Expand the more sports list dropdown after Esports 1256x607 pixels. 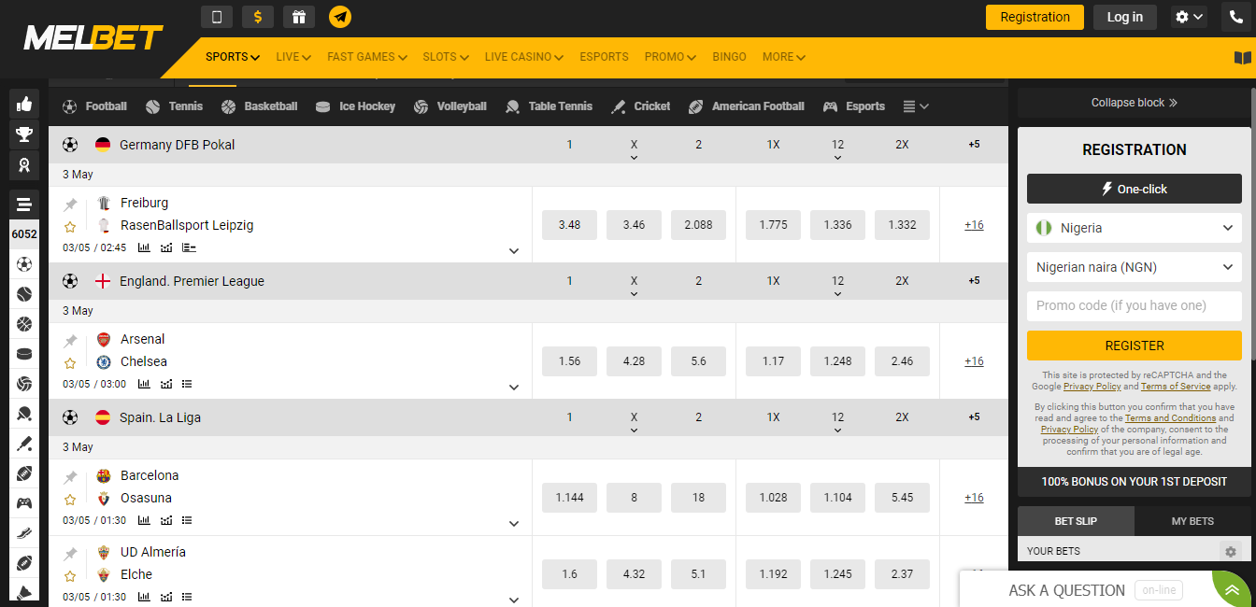(916, 106)
